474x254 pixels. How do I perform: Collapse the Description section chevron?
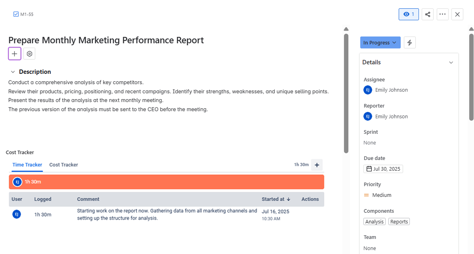(x=13, y=72)
